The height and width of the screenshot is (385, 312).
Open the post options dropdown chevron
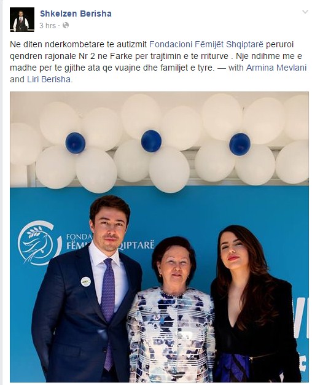click(305, 12)
